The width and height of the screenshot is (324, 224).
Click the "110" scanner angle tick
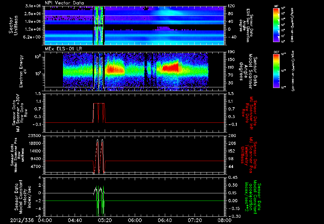click(x=231, y=67)
